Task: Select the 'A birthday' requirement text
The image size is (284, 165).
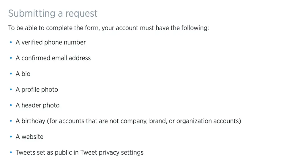Action: click(128, 121)
